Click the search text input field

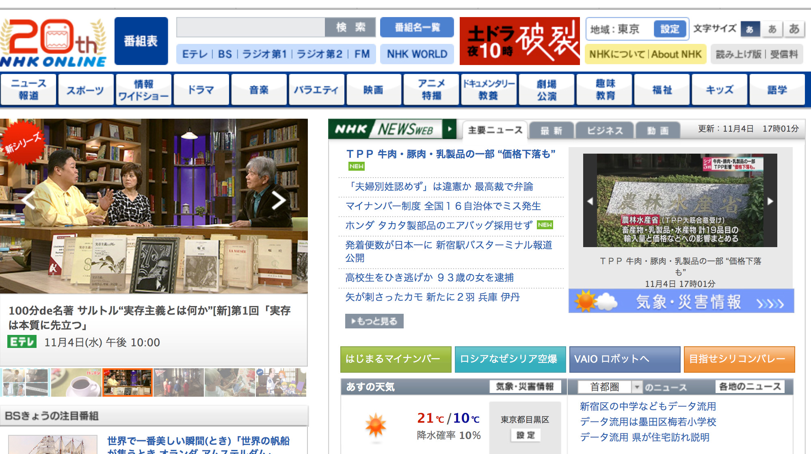pyautogui.click(x=251, y=27)
